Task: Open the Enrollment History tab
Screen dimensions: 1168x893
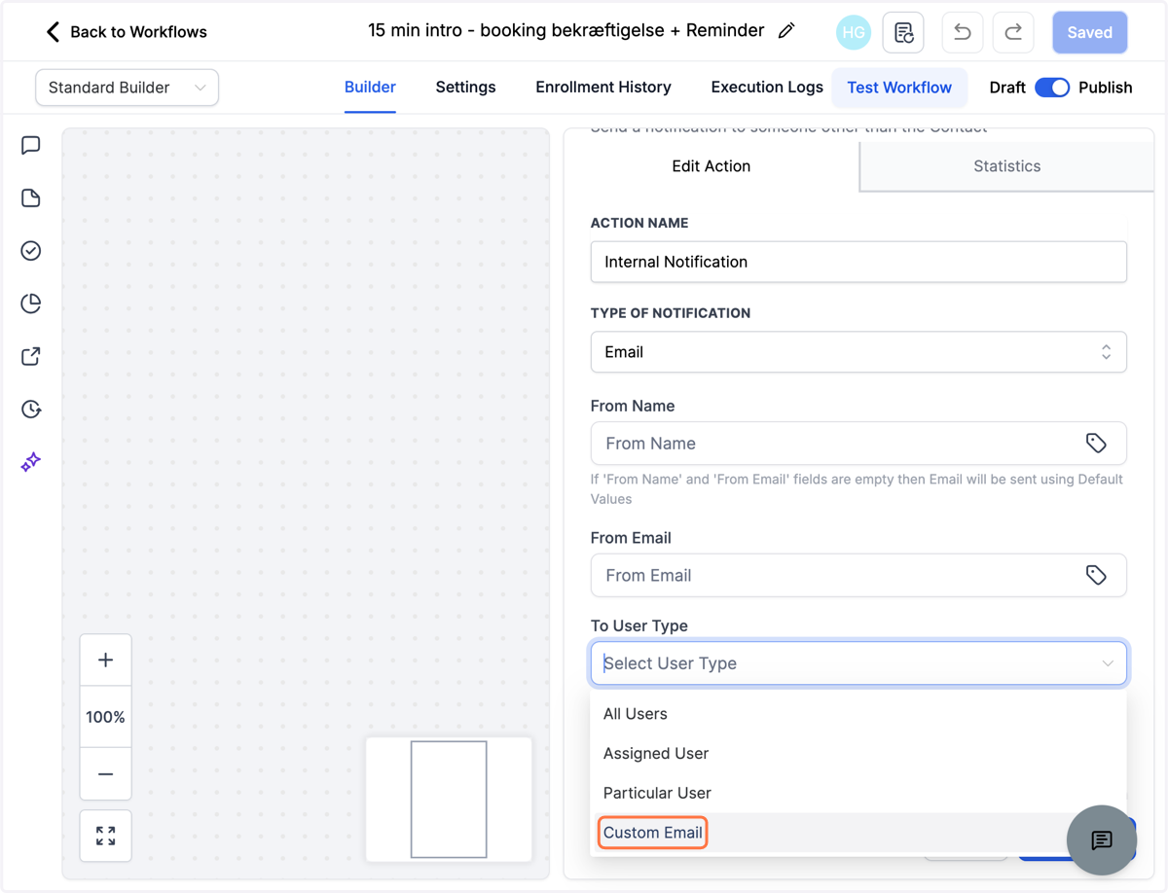Action: (x=603, y=88)
